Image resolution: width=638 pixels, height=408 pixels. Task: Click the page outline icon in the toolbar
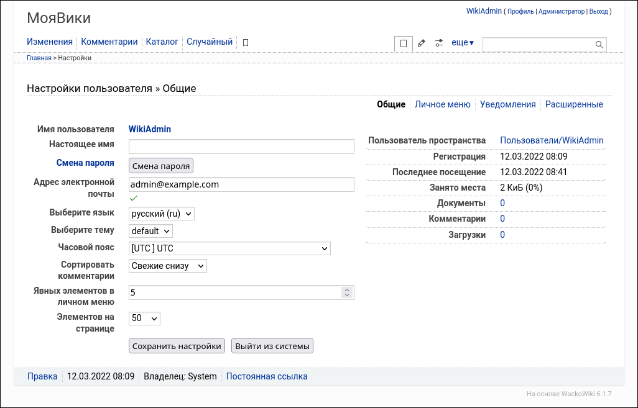click(x=403, y=43)
